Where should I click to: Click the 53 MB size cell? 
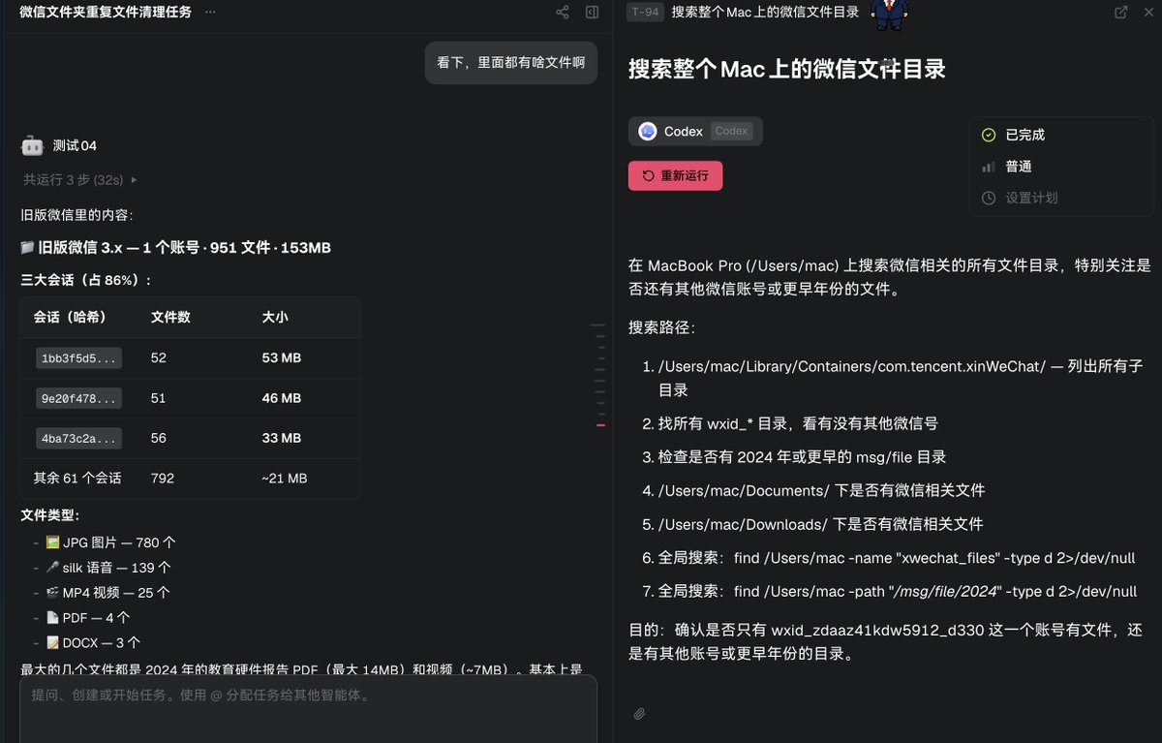point(282,357)
